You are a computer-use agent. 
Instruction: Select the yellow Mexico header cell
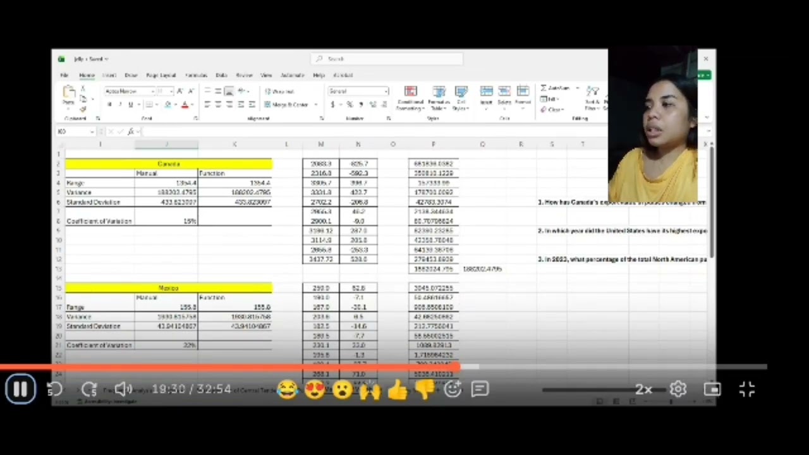coord(169,288)
